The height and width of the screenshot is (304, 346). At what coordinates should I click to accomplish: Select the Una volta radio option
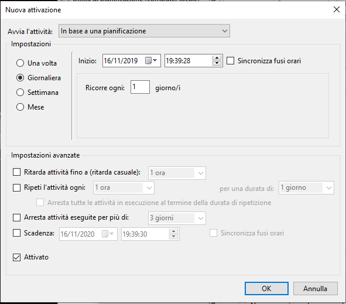pos(20,63)
